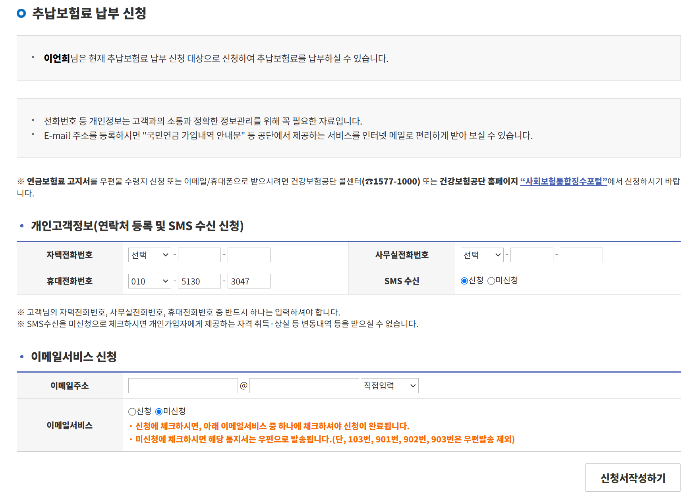The image size is (690, 494).
Task: Click the blue dot icon next to 이메일서비스 신청 heading
Action: click(22, 356)
